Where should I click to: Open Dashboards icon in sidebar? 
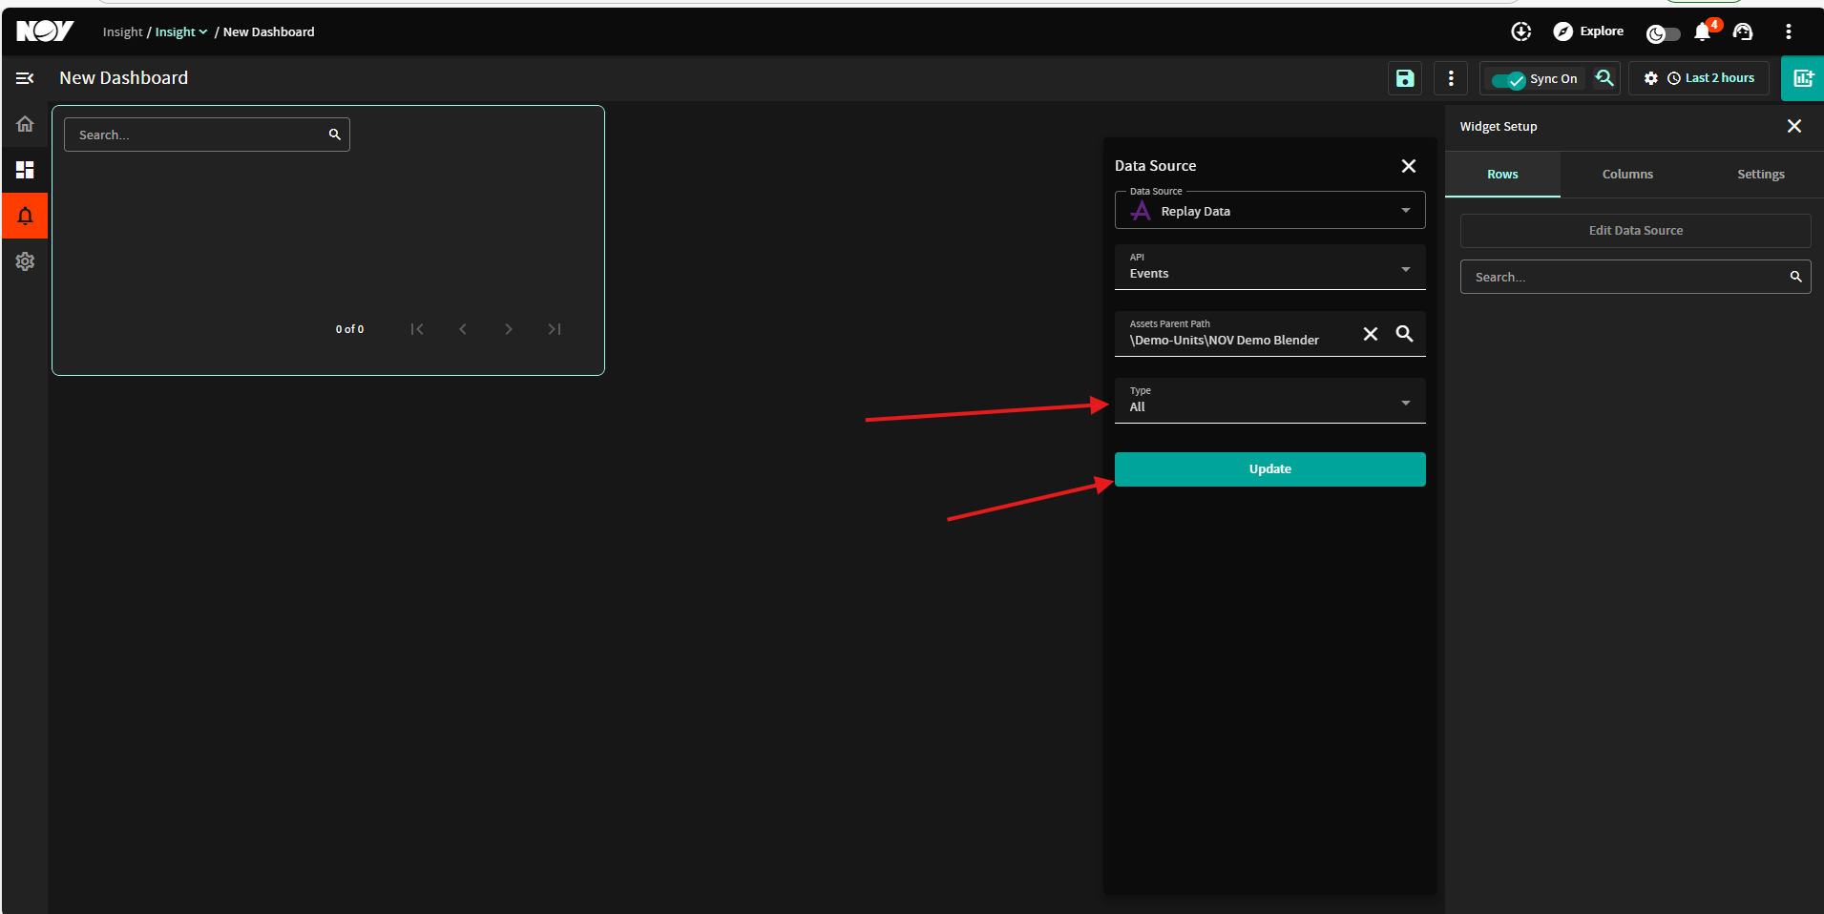tap(25, 170)
